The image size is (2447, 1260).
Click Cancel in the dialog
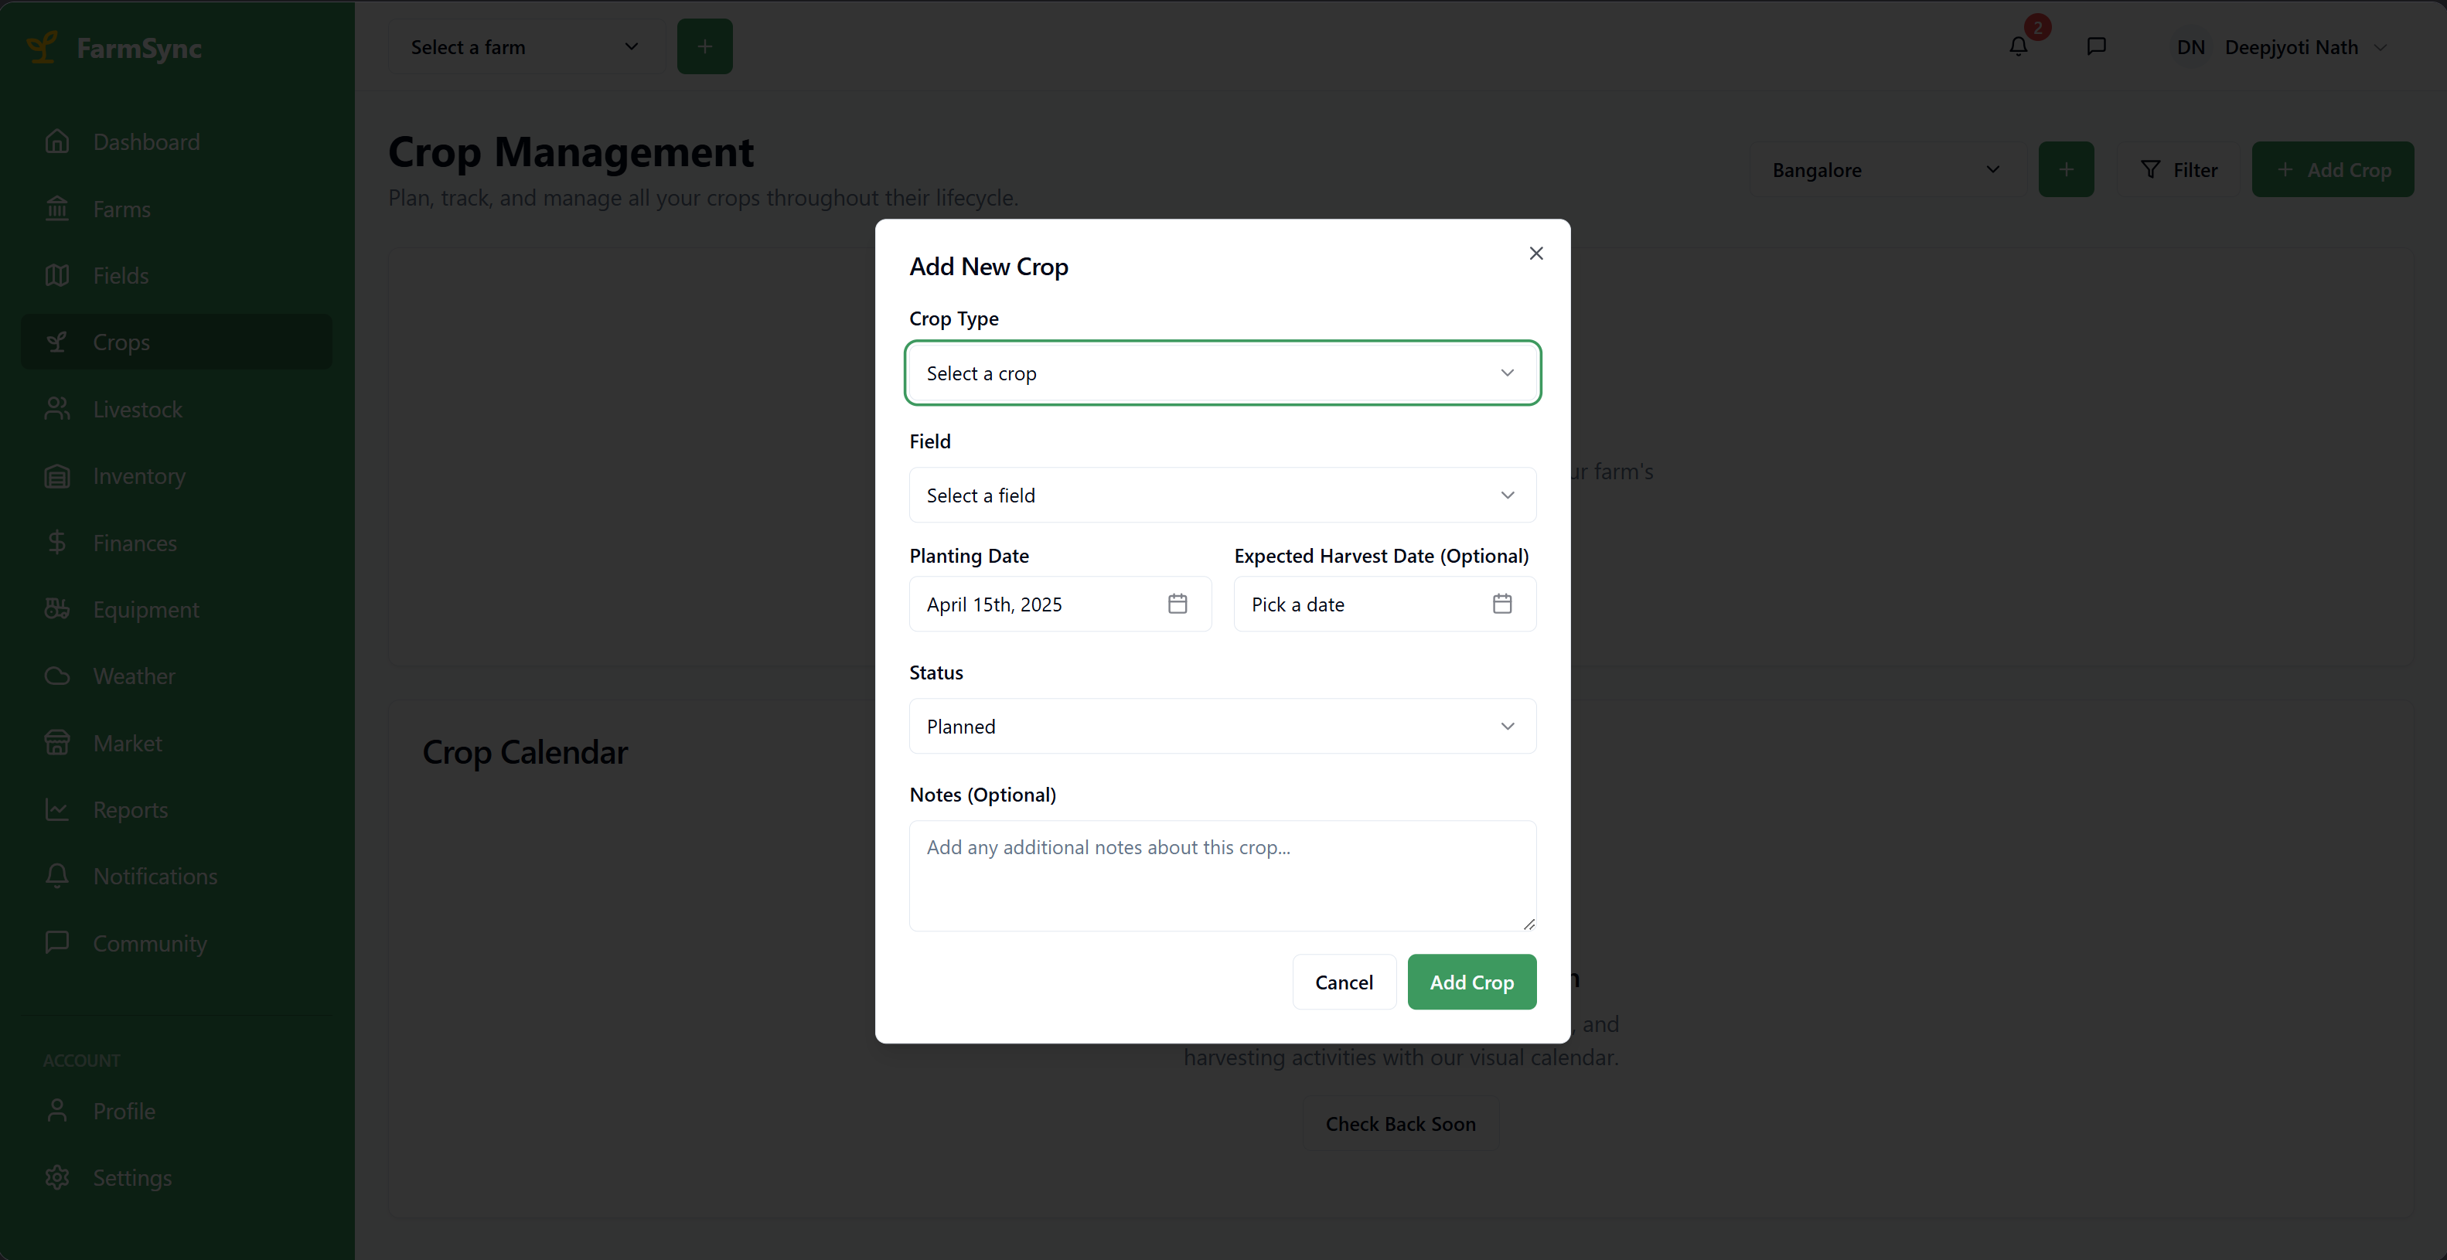tap(1344, 982)
